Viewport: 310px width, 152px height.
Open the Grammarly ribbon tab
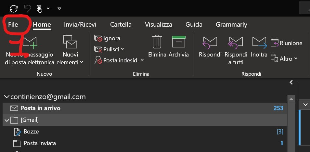(x=231, y=24)
